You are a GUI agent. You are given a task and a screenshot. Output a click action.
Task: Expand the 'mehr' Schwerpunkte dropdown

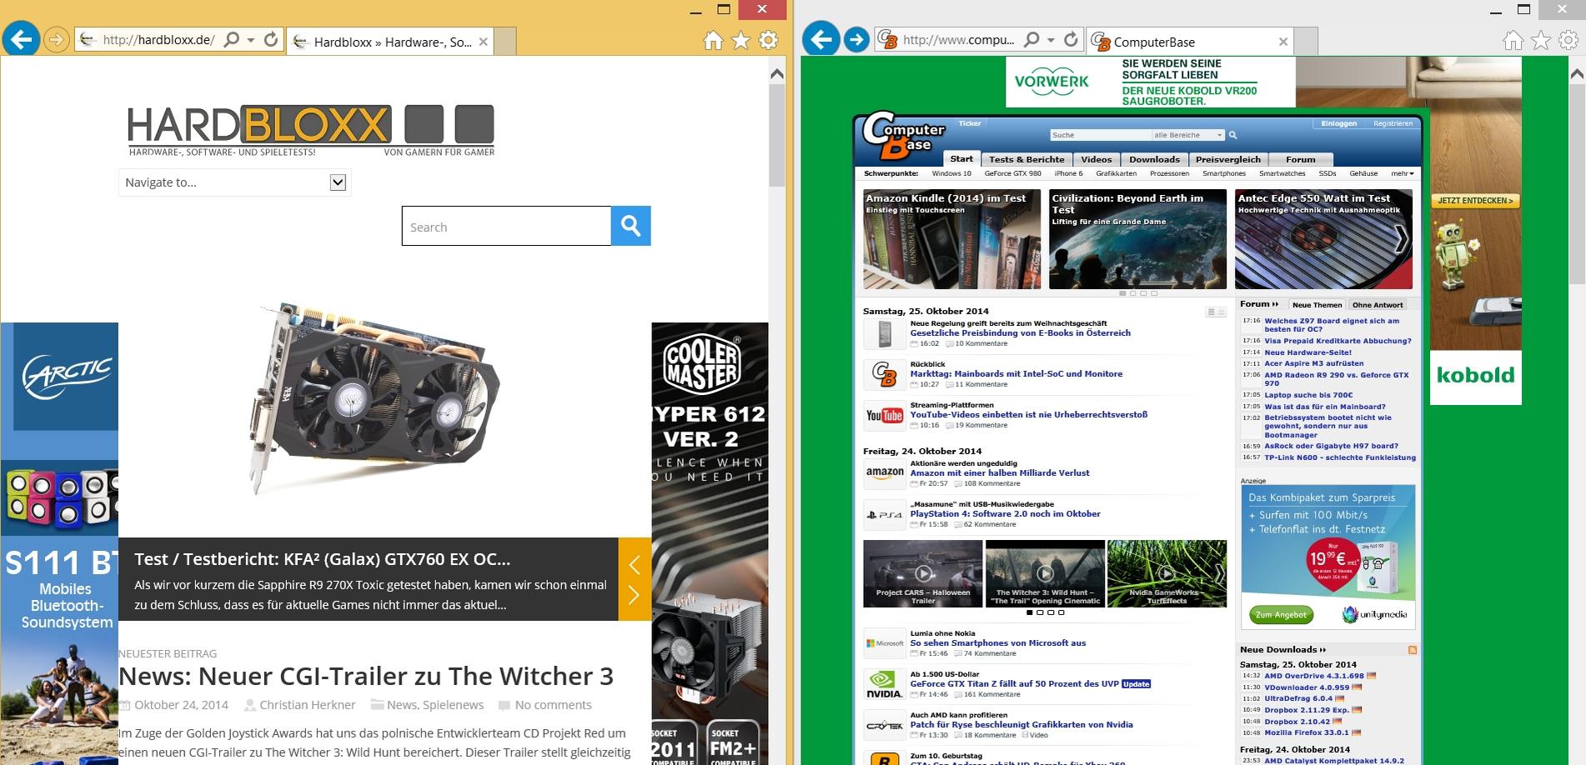click(1403, 173)
